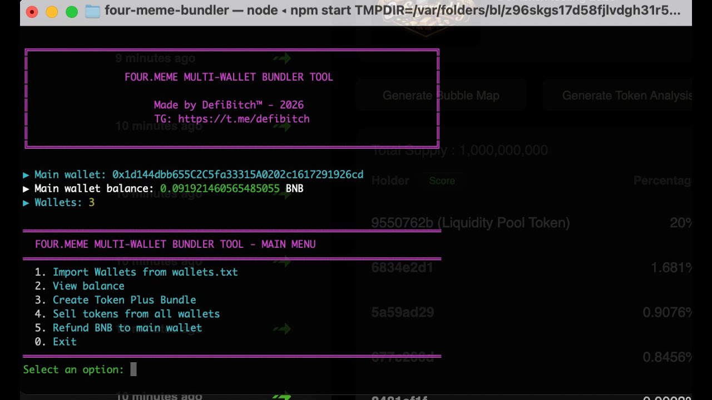Click the folder icon in terminal title bar
Viewport: 712px width, 400px height.
click(92, 11)
